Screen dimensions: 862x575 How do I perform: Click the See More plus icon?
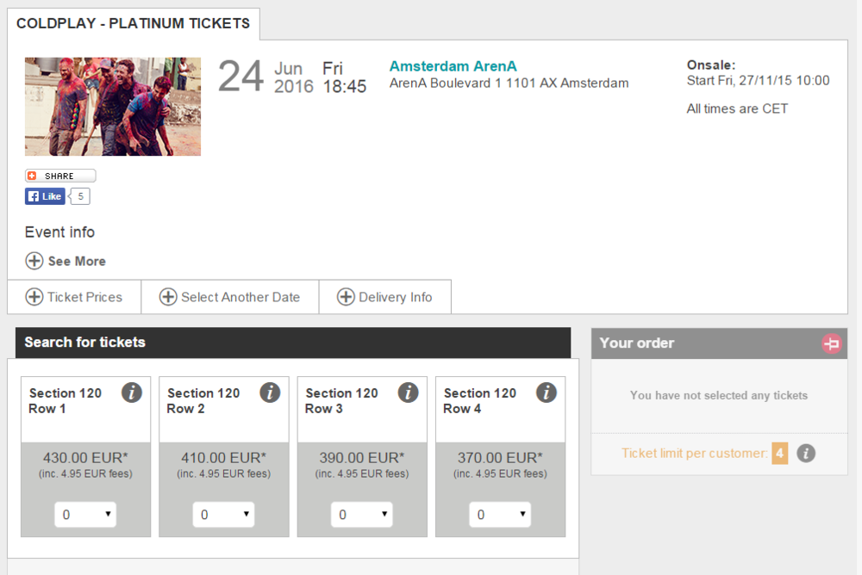tap(34, 261)
